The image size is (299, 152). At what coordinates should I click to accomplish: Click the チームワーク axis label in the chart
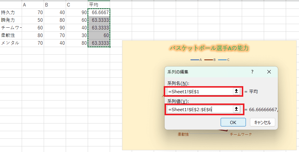pos(241,134)
